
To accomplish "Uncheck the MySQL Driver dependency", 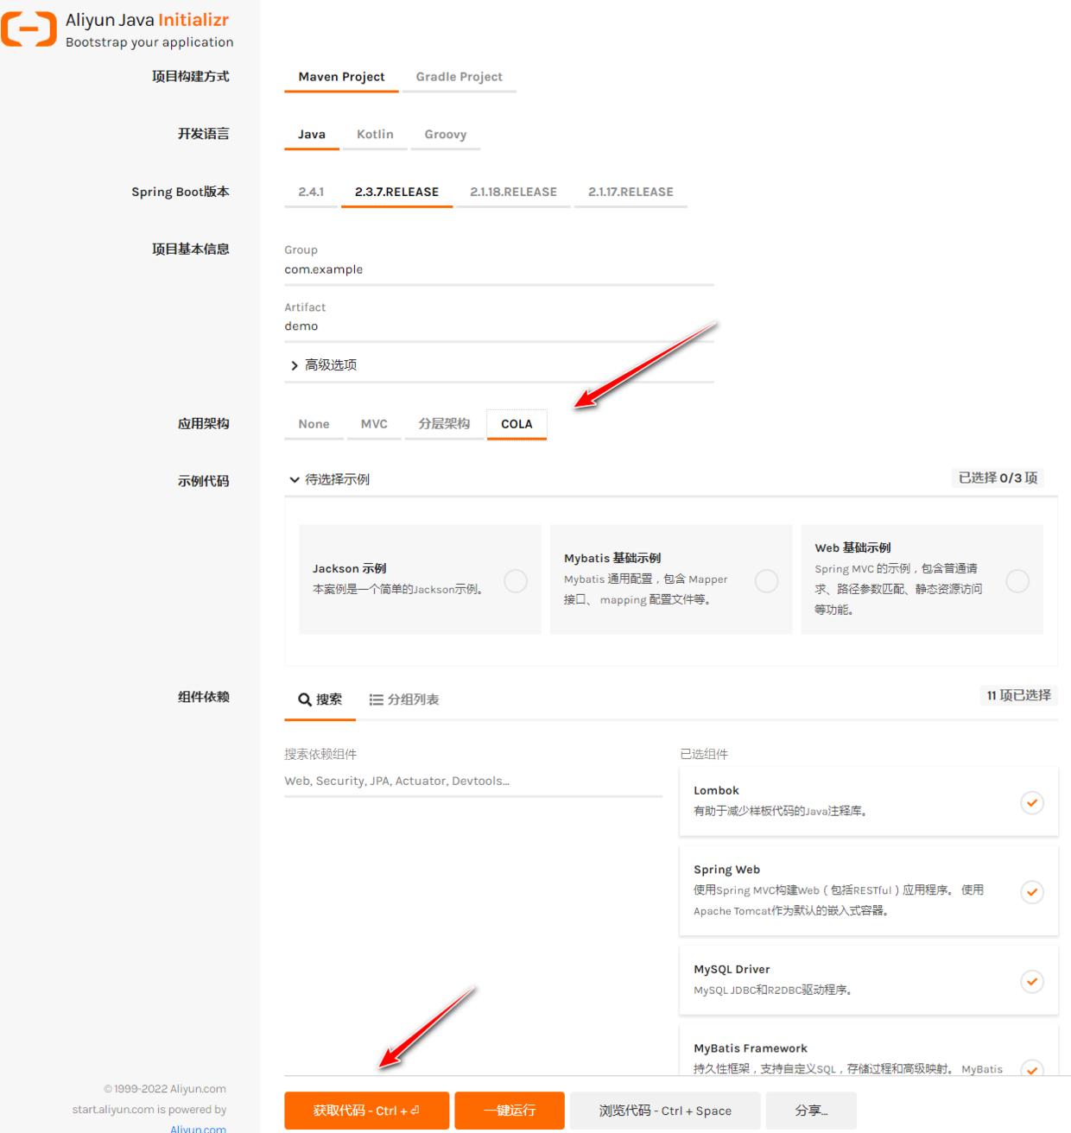I will (x=1032, y=981).
